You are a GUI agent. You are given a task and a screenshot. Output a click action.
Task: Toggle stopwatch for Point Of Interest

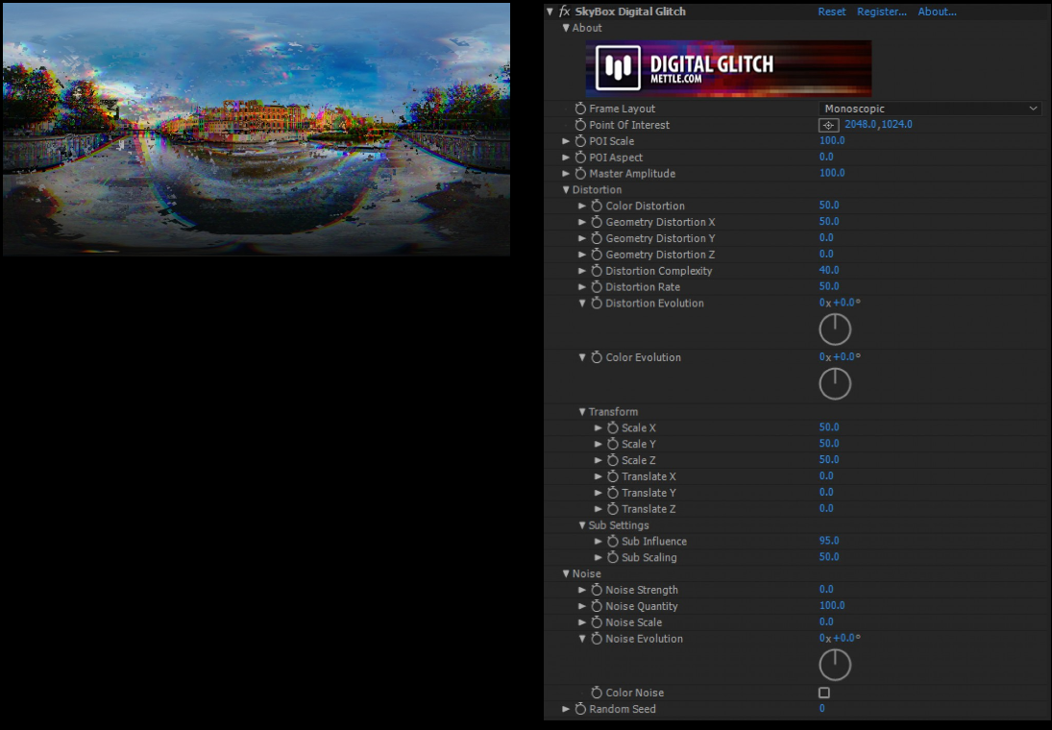pos(580,125)
